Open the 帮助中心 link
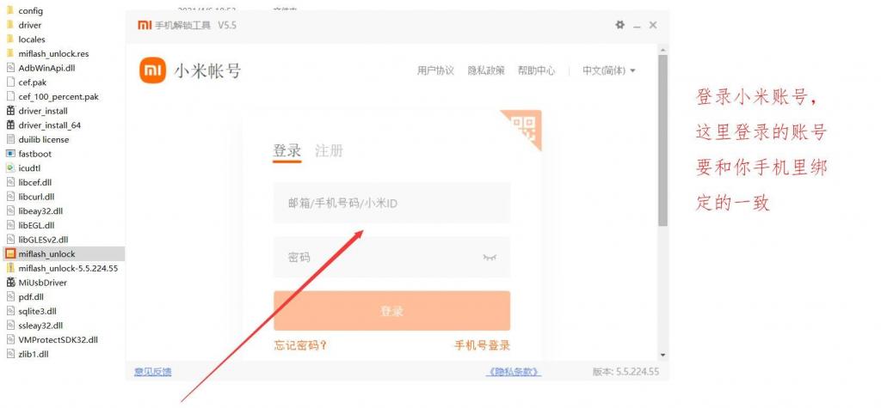Image resolution: width=881 pixels, height=408 pixels. click(x=536, y=70)
